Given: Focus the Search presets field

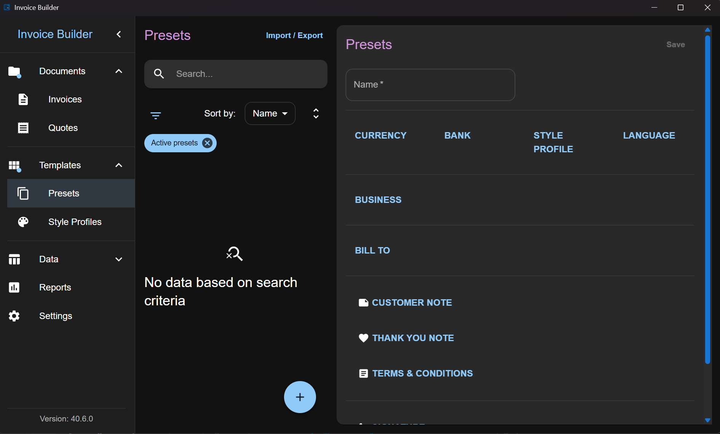Looking at the screenshot, I should point(236,74).
